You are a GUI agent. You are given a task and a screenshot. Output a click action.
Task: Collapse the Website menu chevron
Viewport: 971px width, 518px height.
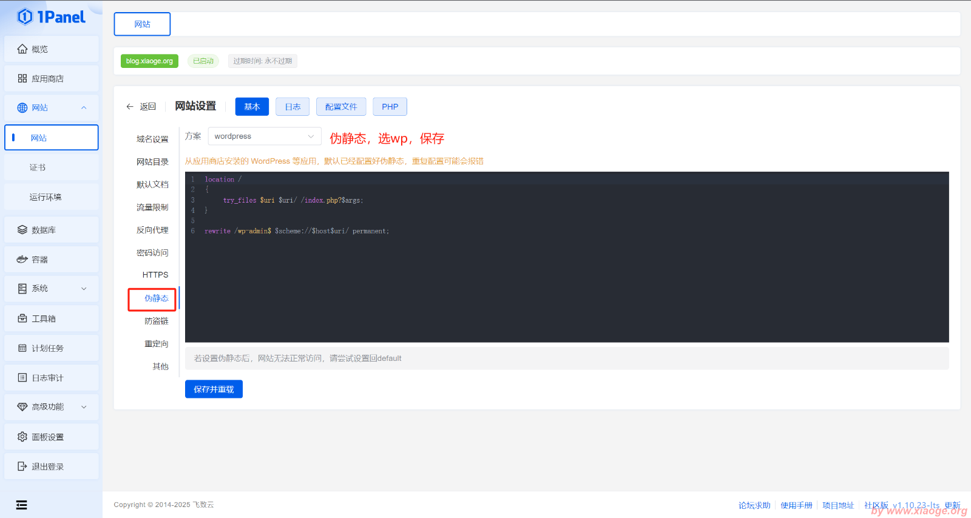tap(84, 108)
